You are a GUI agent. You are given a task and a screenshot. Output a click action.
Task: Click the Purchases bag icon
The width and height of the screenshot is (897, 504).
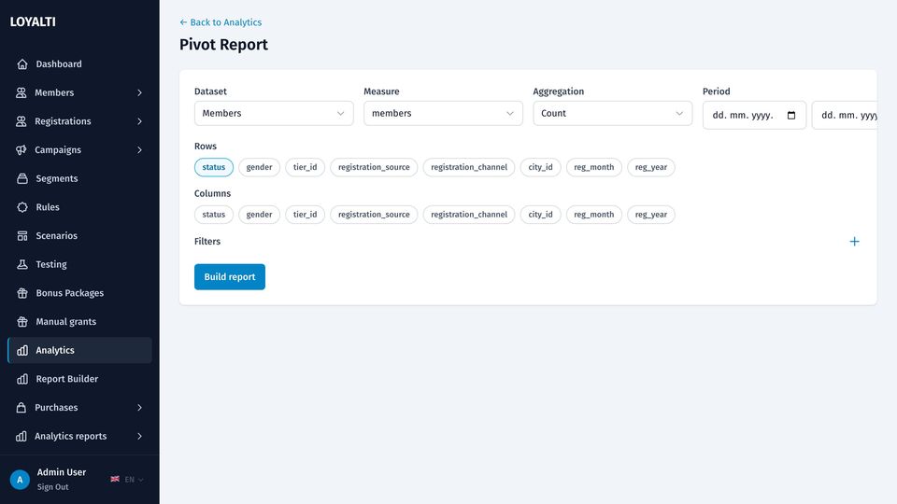(21, 408)
